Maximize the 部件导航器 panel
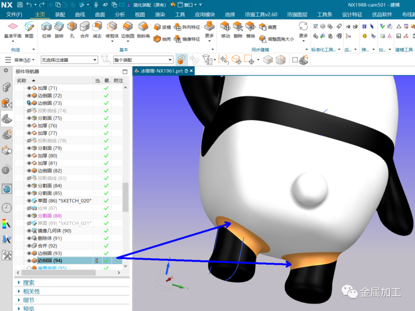The width and height of the screenshot is (415, 311). coord(125,72)
